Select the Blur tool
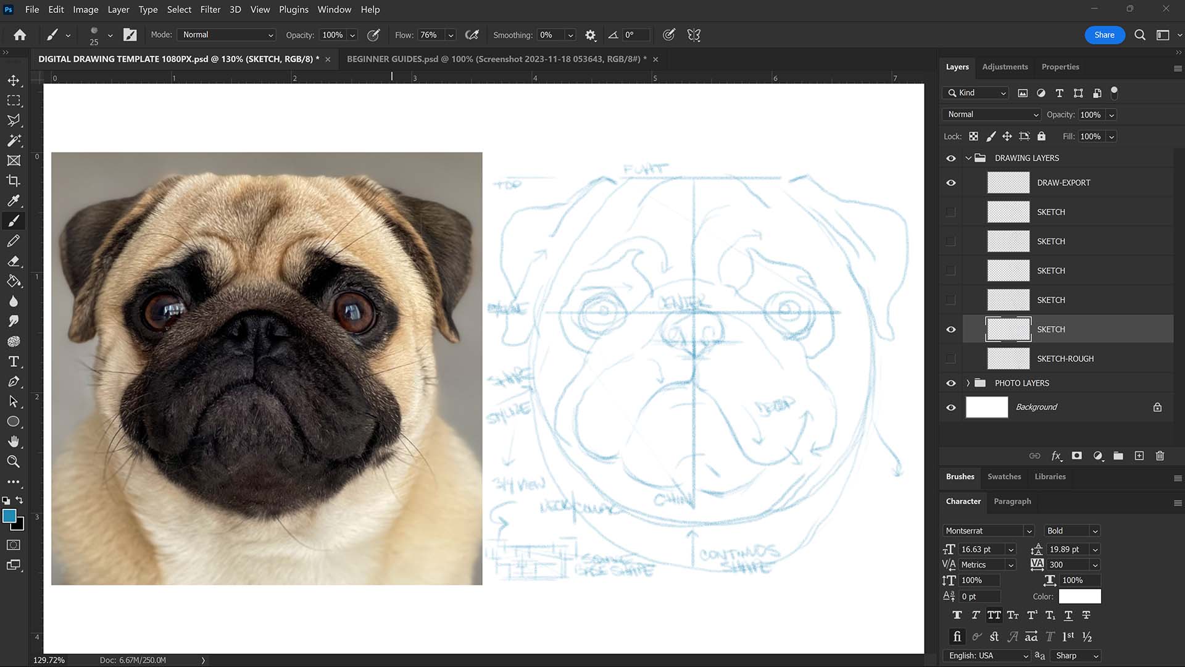Screen dimensions: 1185x667 (14, 301)
